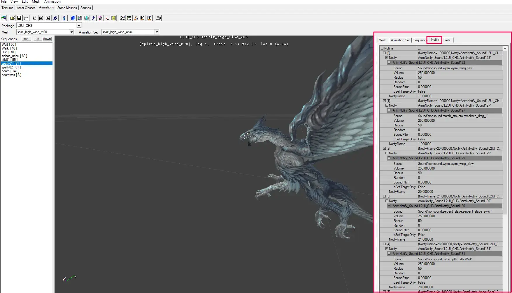Click the open package folder icon
This screenshot has width=512, height=293.
[x=13, y=18]
